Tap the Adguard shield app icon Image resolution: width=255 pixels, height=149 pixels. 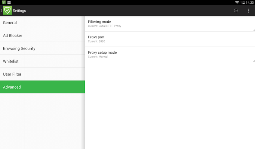tap(7, 10)
